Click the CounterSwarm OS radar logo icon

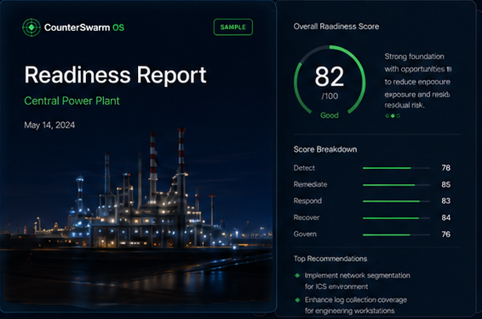pyautogui.click(x=32, y=27)
